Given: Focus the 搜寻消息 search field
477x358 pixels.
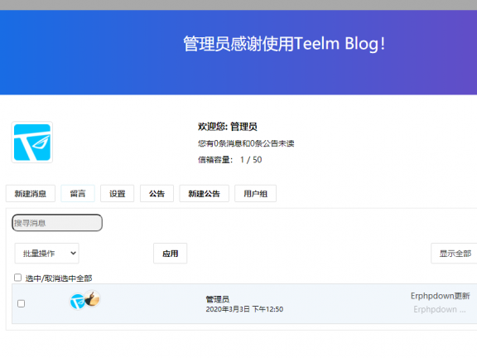Looking at the screenshot, I should (57, 223).
